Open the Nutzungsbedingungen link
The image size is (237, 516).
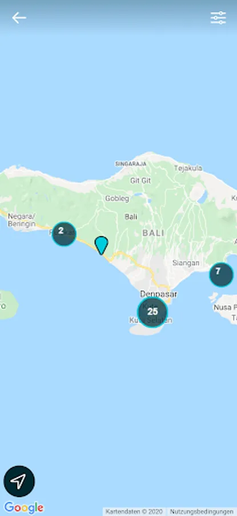(x=202, y=512)
